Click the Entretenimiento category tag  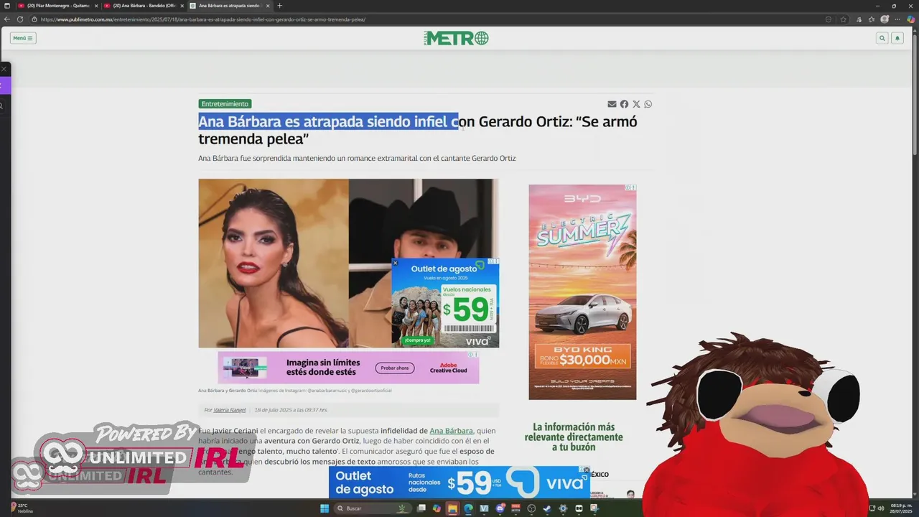(x=225, y=104)
